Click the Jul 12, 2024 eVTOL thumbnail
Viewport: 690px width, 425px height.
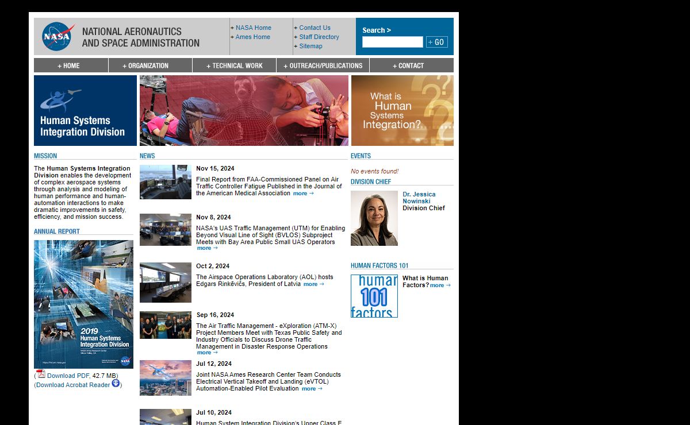166,378
